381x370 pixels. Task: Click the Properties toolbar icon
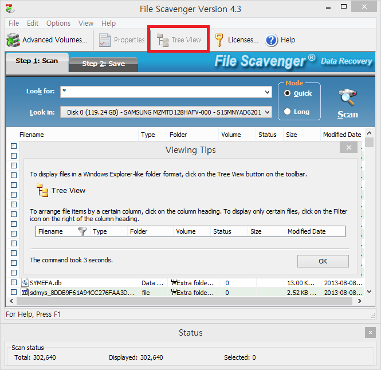coord(105,40)
